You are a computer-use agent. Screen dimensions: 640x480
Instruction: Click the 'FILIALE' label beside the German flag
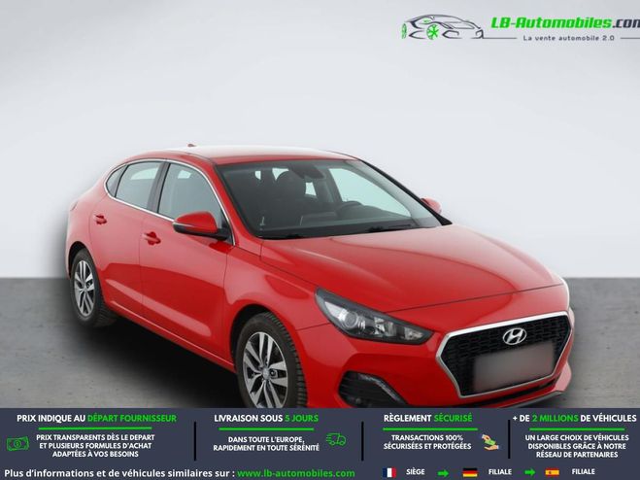pos(500,472)
